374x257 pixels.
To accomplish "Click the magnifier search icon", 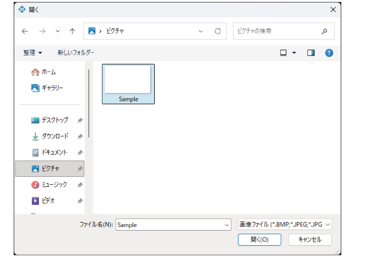I will 324,31.
